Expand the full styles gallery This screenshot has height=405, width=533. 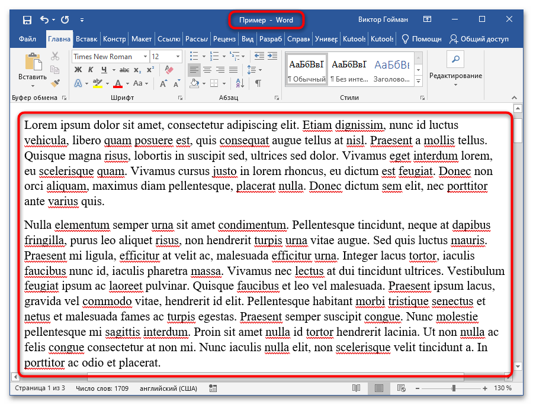(419, 82)
